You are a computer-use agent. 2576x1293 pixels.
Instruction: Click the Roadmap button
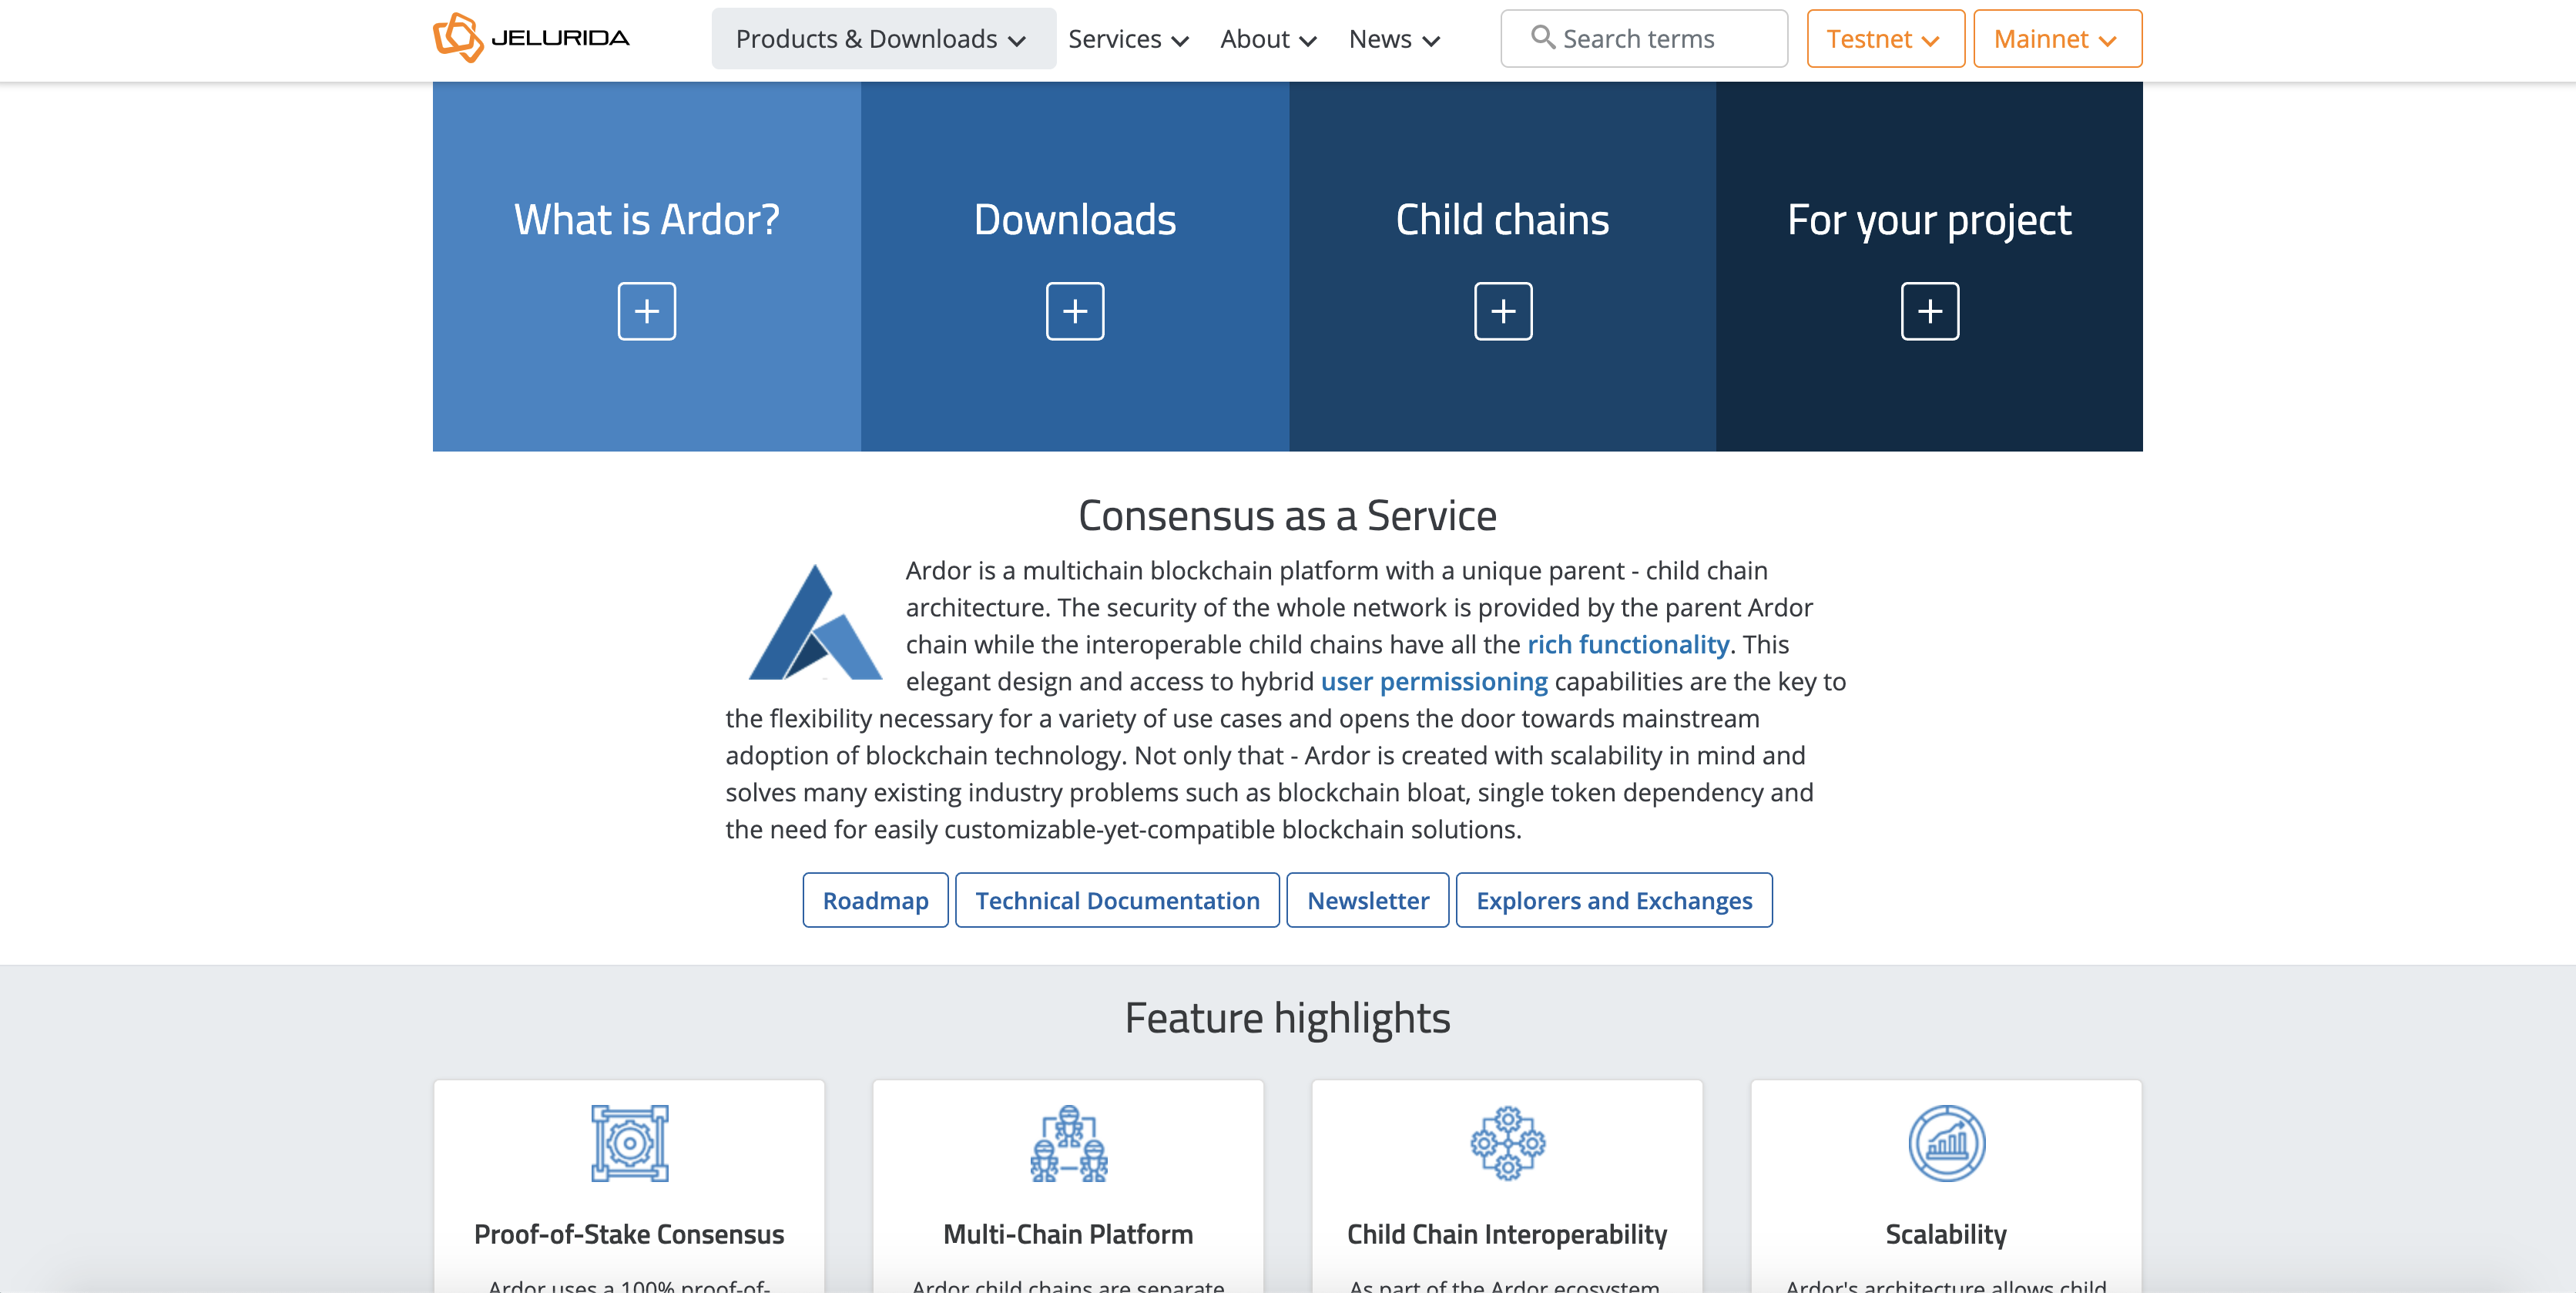coord(875,900)
